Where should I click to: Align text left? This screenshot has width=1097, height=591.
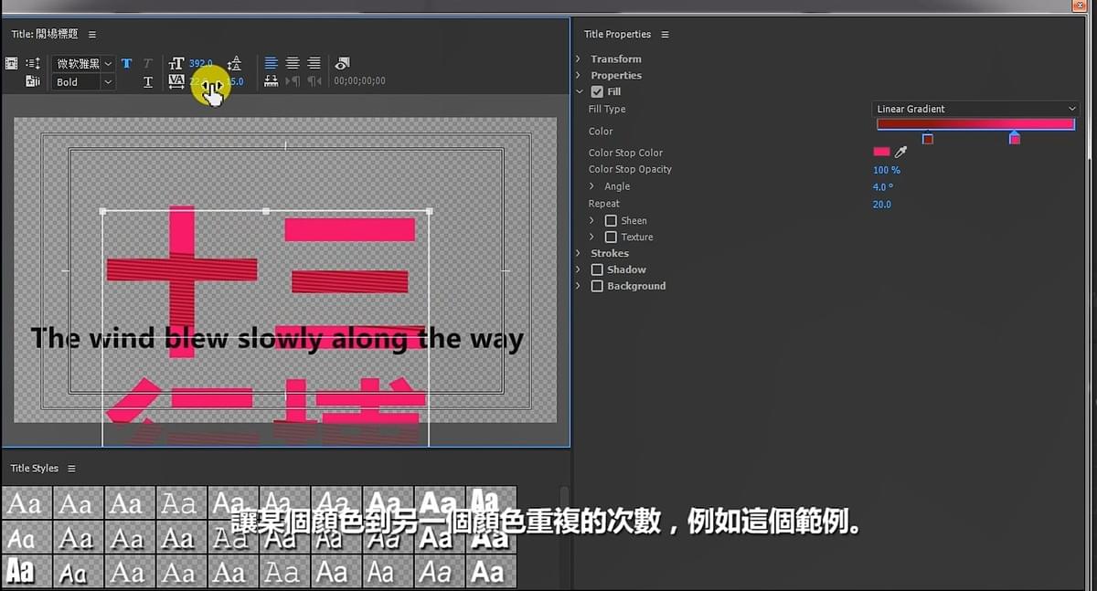coord(272,64)
